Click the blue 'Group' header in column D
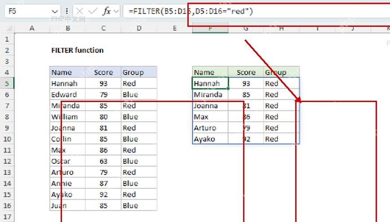Image resolution: width=390 pixels, height=222 pixels. pos(139,73)
